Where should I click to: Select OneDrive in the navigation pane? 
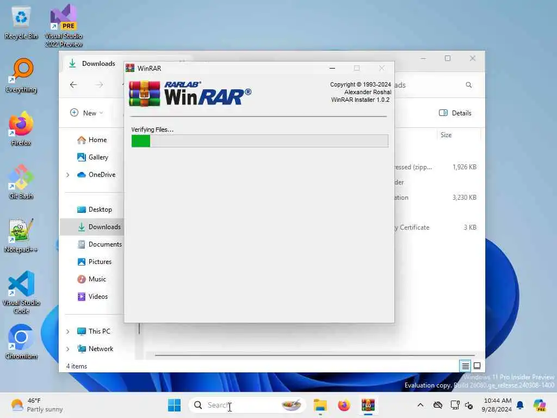pos(96,175)
